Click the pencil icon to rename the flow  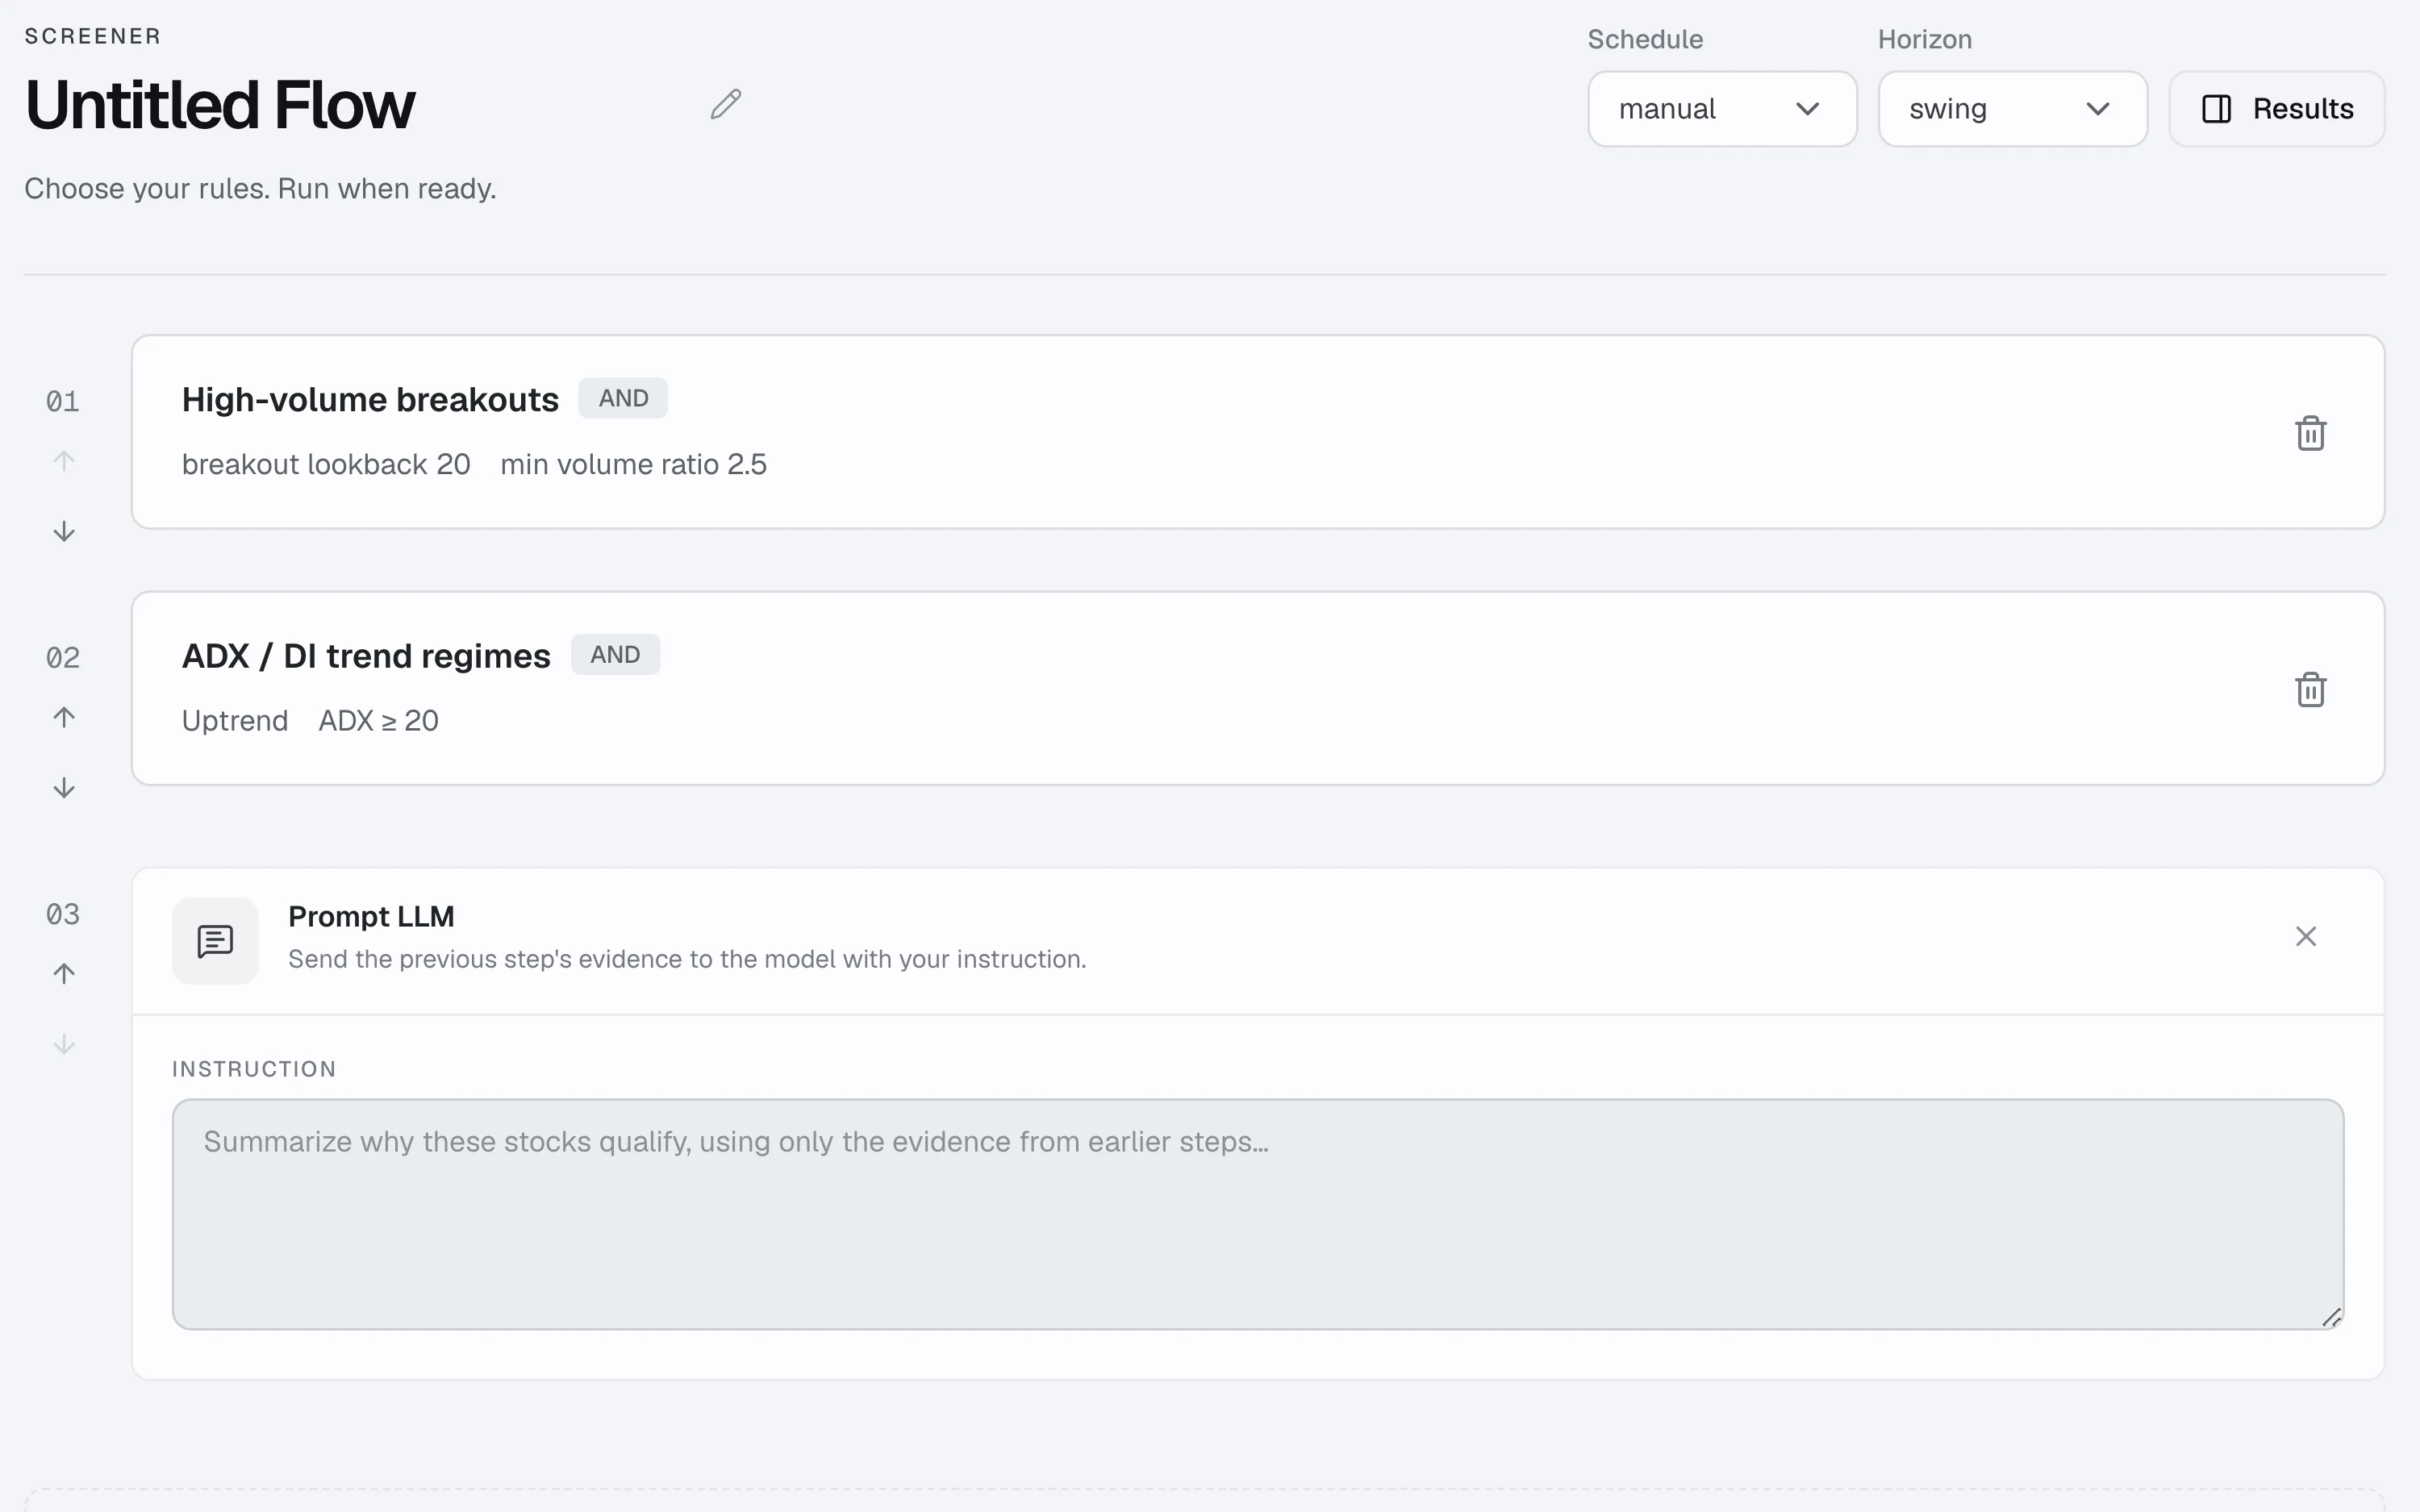[x=726, y=104]
